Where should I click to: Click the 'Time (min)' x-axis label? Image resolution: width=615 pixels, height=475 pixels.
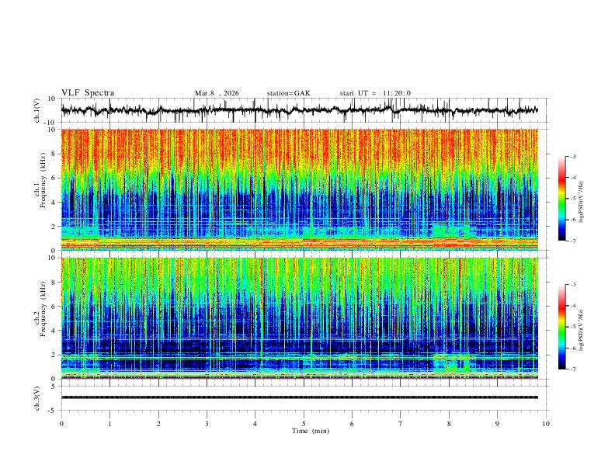tap(311, 431)
